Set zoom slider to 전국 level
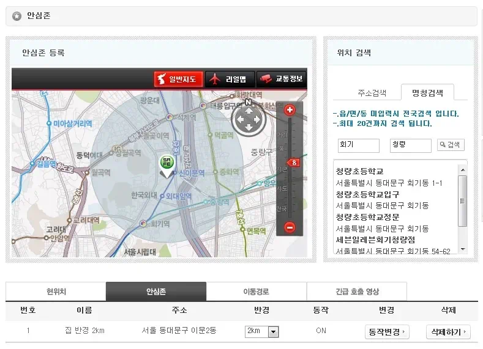This screenshot has height=349, width=483. [282, 209]
